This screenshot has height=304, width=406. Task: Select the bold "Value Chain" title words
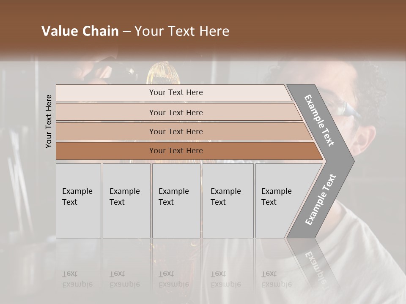click(80, 31)
